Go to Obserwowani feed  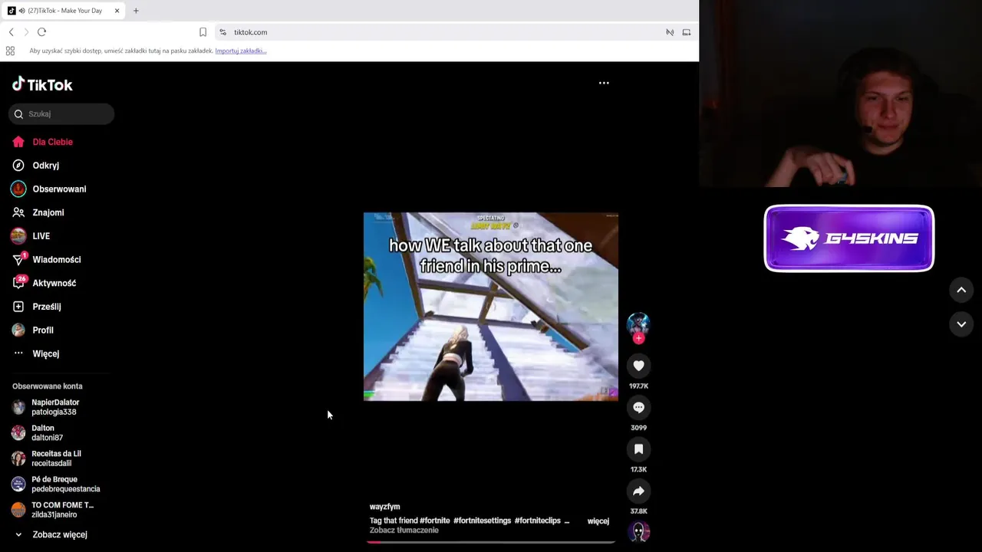(48, 189)
